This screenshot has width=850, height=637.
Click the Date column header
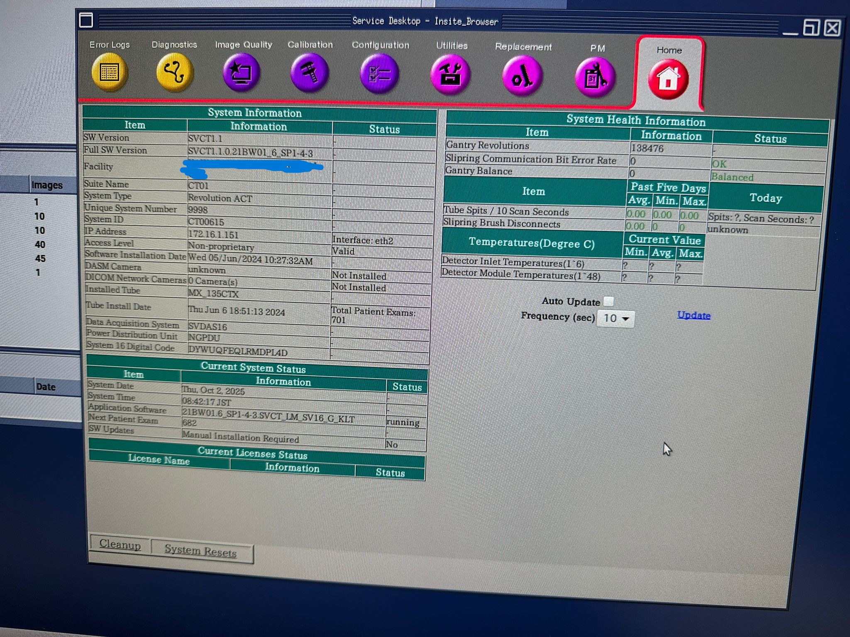(x=46, y=387)
